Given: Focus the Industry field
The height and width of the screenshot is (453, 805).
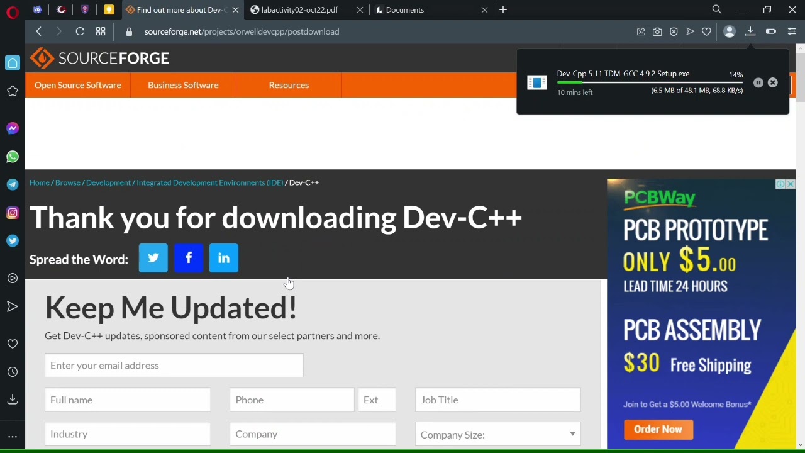Looking at the screenshot, I should [128, 434].
